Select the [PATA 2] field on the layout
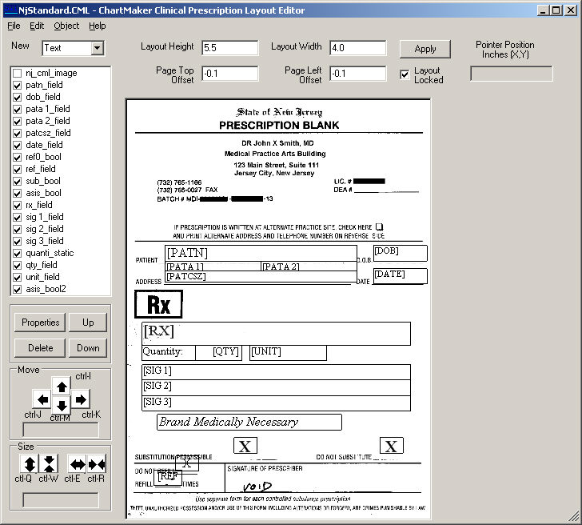The image size is (582, 525). click(x=309, y=267)
